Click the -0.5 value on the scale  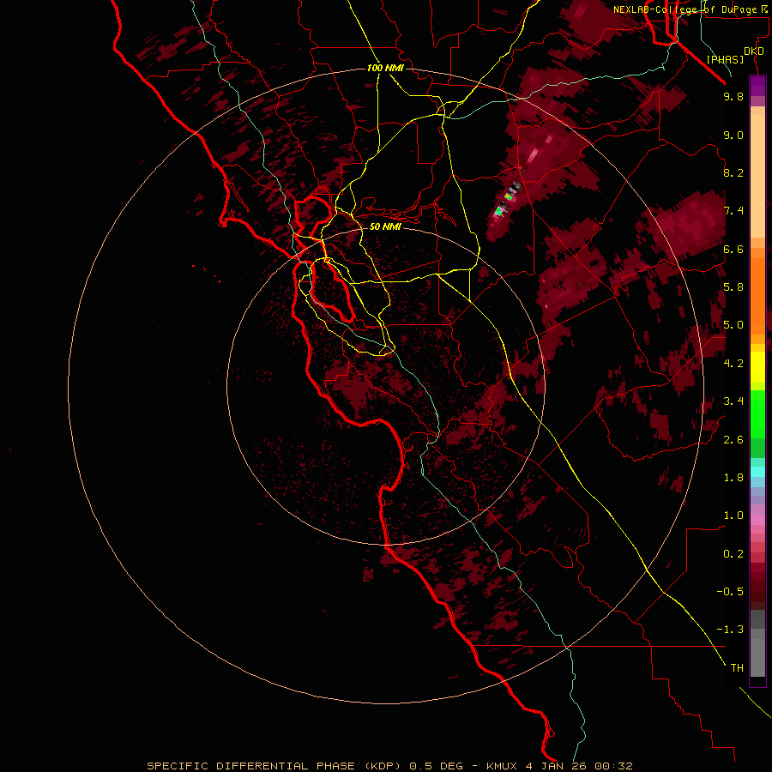(x=730, y=592)
